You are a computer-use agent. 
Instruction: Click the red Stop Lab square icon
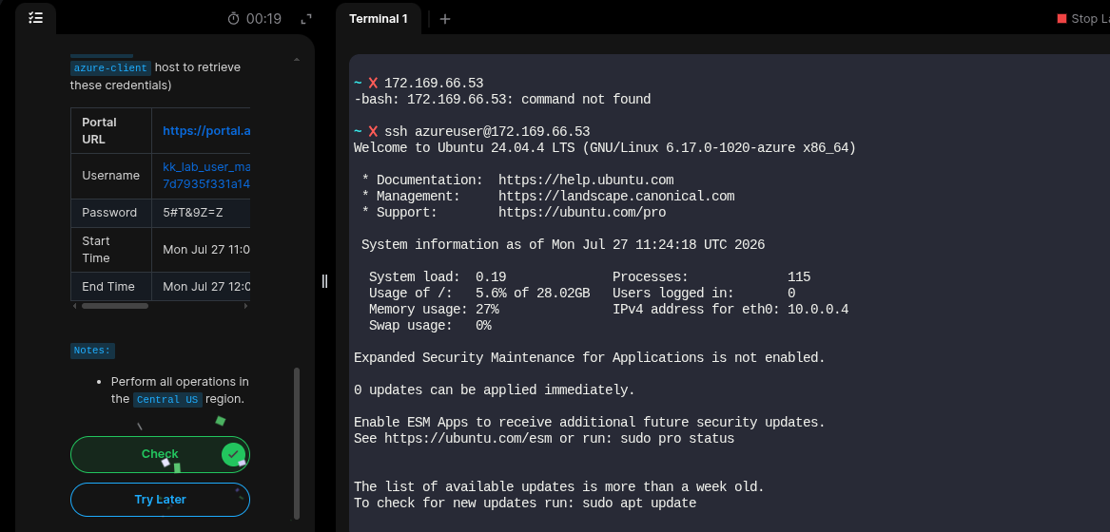point(1061,19)
